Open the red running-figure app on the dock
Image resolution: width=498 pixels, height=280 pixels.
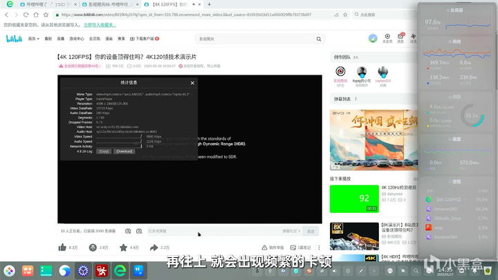coord(102,271)
